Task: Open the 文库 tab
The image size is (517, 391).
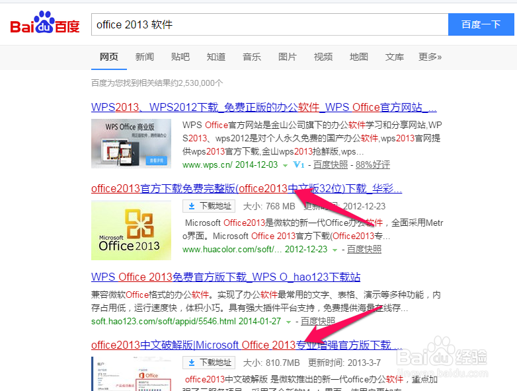Action: click(x=394, y=57)
